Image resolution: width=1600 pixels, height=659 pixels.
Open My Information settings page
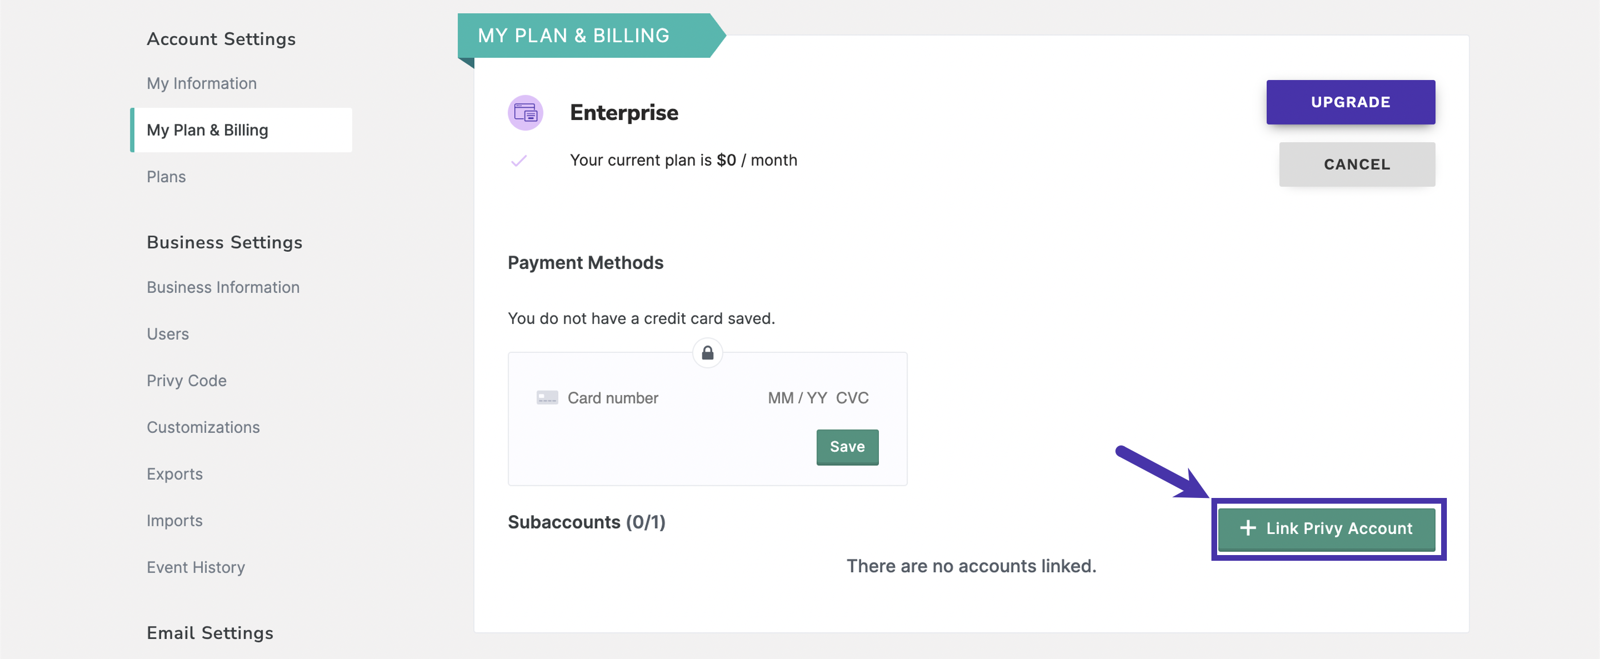[x=201, y=83]
